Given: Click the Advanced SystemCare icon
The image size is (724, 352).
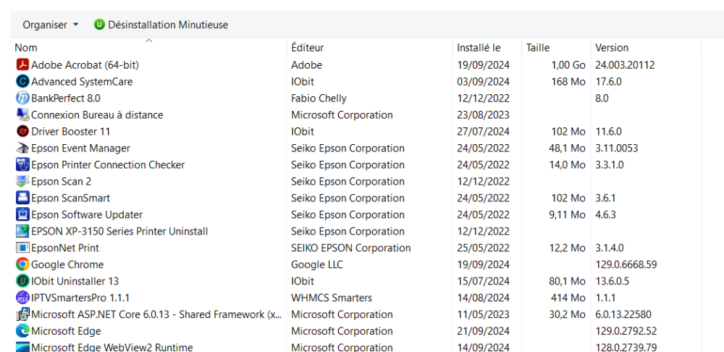Looking at the screenshot, I should pyautogui.click(x=22, y=81).
